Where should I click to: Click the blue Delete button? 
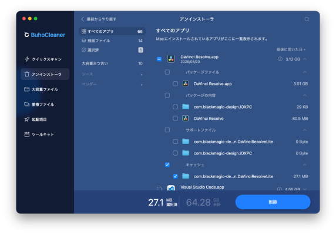[x=273, y=202]
